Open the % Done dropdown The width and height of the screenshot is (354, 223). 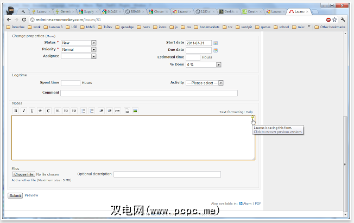click(203, 65)
